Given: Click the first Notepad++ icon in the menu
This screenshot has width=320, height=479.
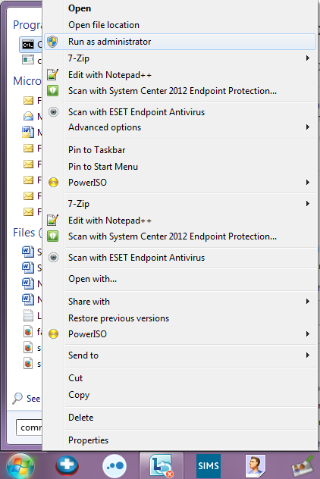Looking at the screenshot, I should [52, 74].
